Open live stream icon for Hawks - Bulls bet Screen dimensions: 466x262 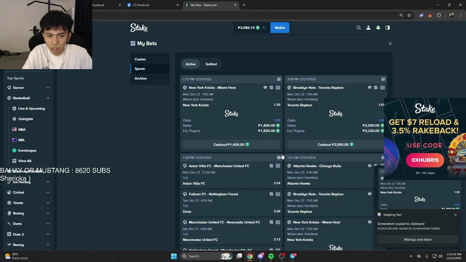click(370, 166)
